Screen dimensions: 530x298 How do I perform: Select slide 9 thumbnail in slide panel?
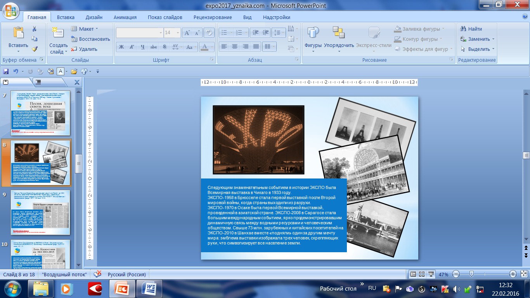tap(40, 212)
